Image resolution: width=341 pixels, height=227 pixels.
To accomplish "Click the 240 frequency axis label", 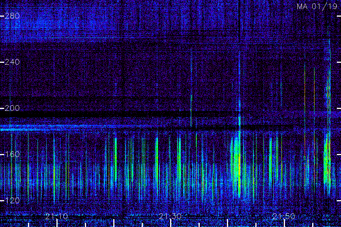I will click(12, 62).
